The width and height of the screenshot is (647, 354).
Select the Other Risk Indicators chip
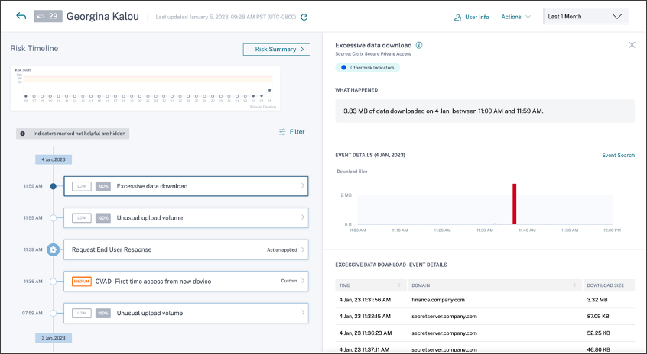tap(367, 67)
